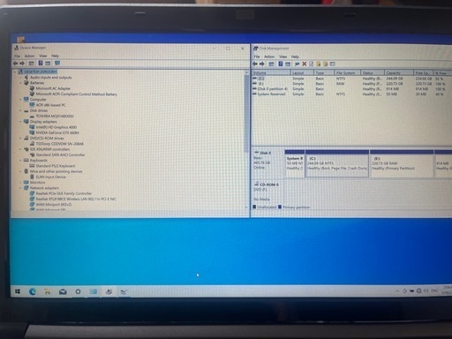Click Back arrow in Device Manager toolbar
This screenshot has width=452, height=339.
(16, 63)
